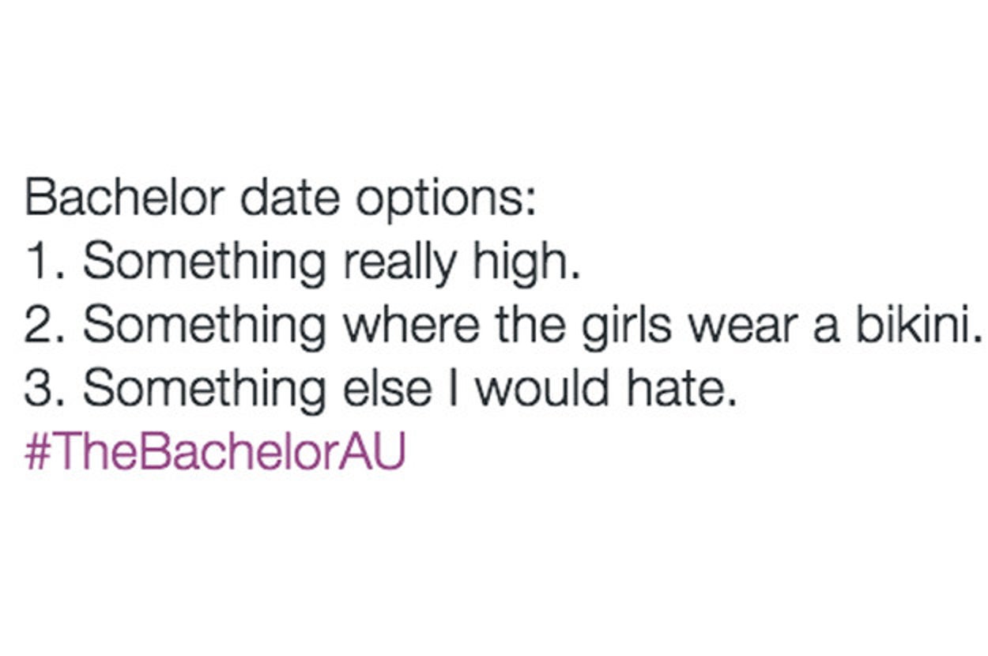Click the word "girls"

point(621,326)
